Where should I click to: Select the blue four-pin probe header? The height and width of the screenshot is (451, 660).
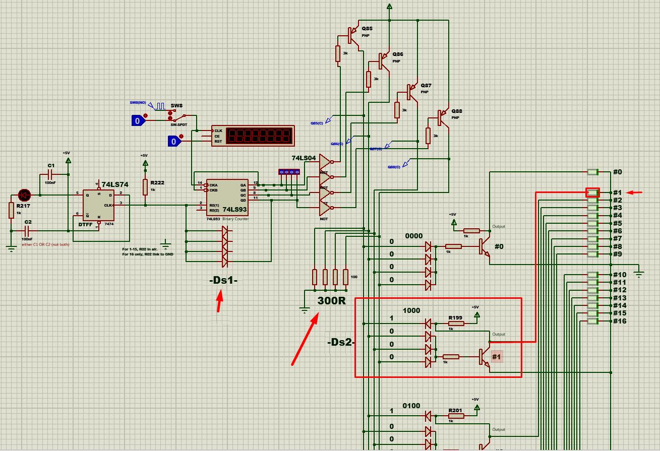289,172
